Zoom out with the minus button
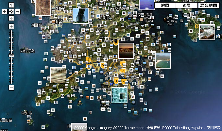 click(x=11, y=88)
